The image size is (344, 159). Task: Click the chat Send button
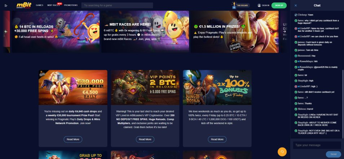(x=333, y=154)
